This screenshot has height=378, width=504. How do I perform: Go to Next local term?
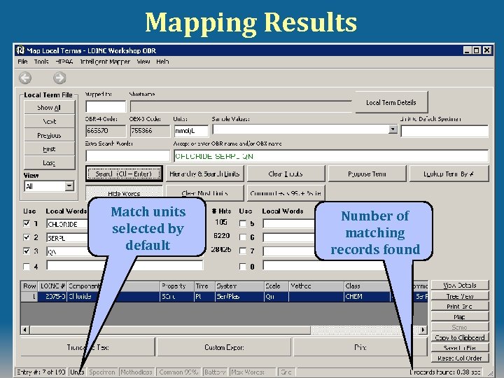[x=49, y=122]
